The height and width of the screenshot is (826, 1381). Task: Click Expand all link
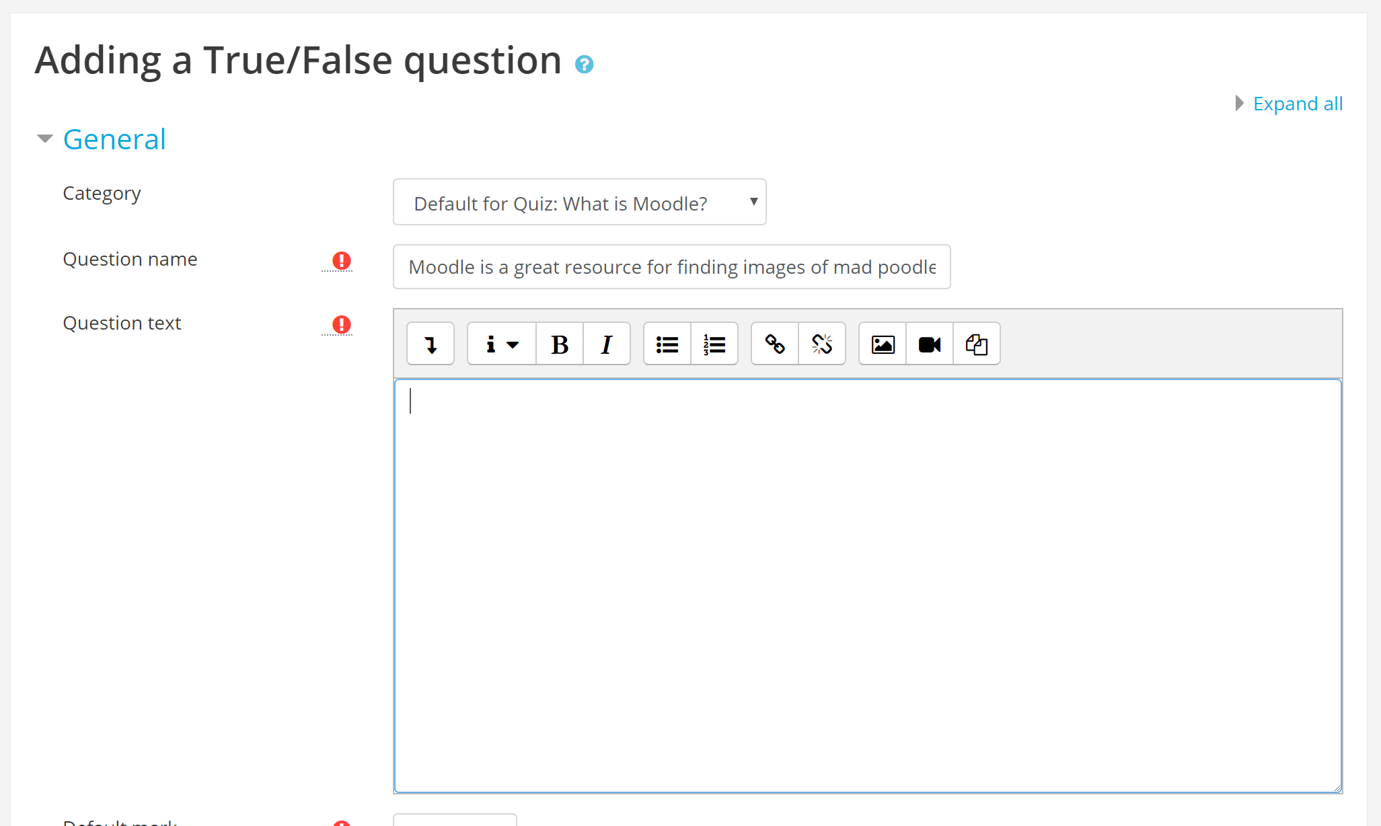click(1298, 104)
